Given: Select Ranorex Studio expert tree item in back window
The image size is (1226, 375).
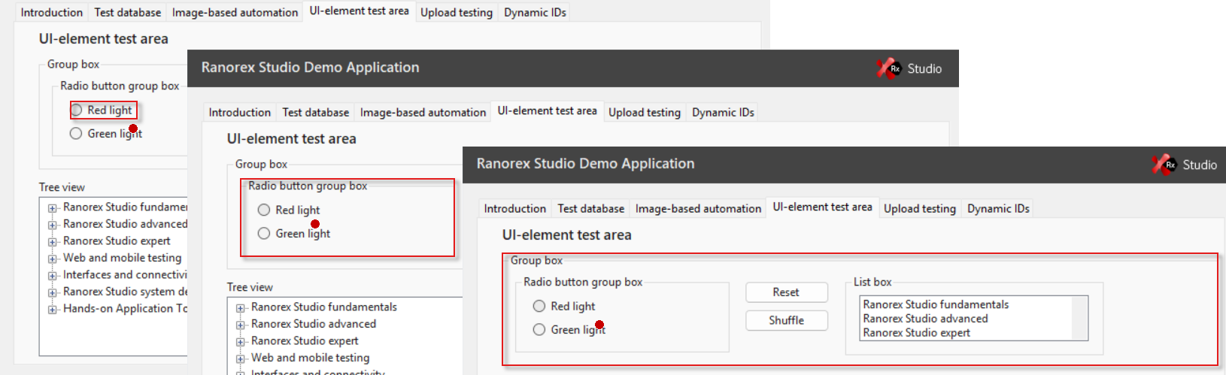Looking at the screenshot, I should click(117, 240).
